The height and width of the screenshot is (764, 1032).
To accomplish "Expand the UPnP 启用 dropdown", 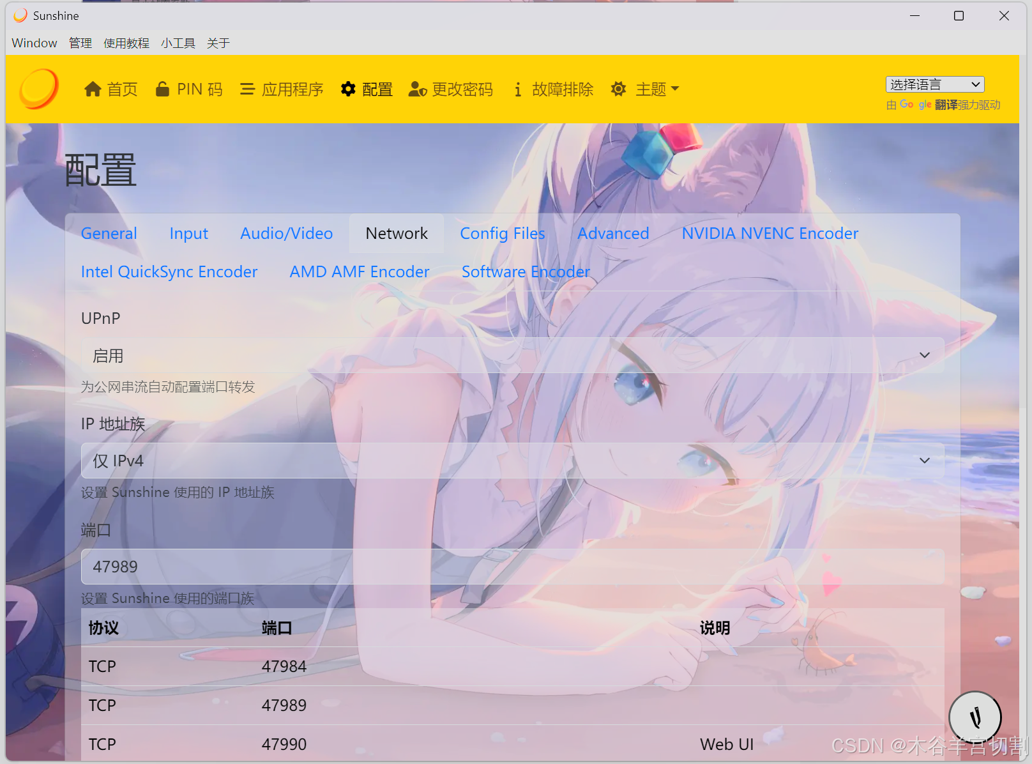I will (x=512, y=355).
